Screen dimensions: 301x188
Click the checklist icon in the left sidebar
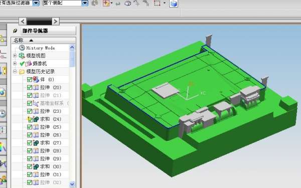click(x=3, y=130)
